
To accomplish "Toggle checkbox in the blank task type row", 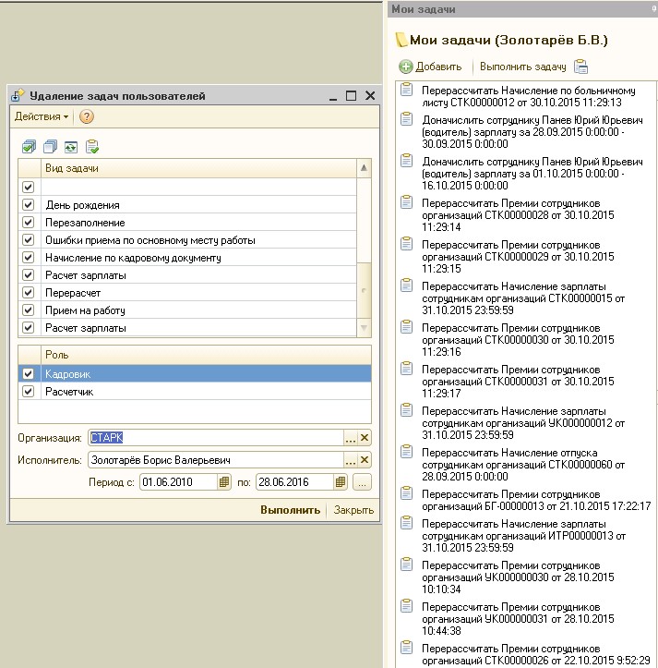I will point(28,187).
